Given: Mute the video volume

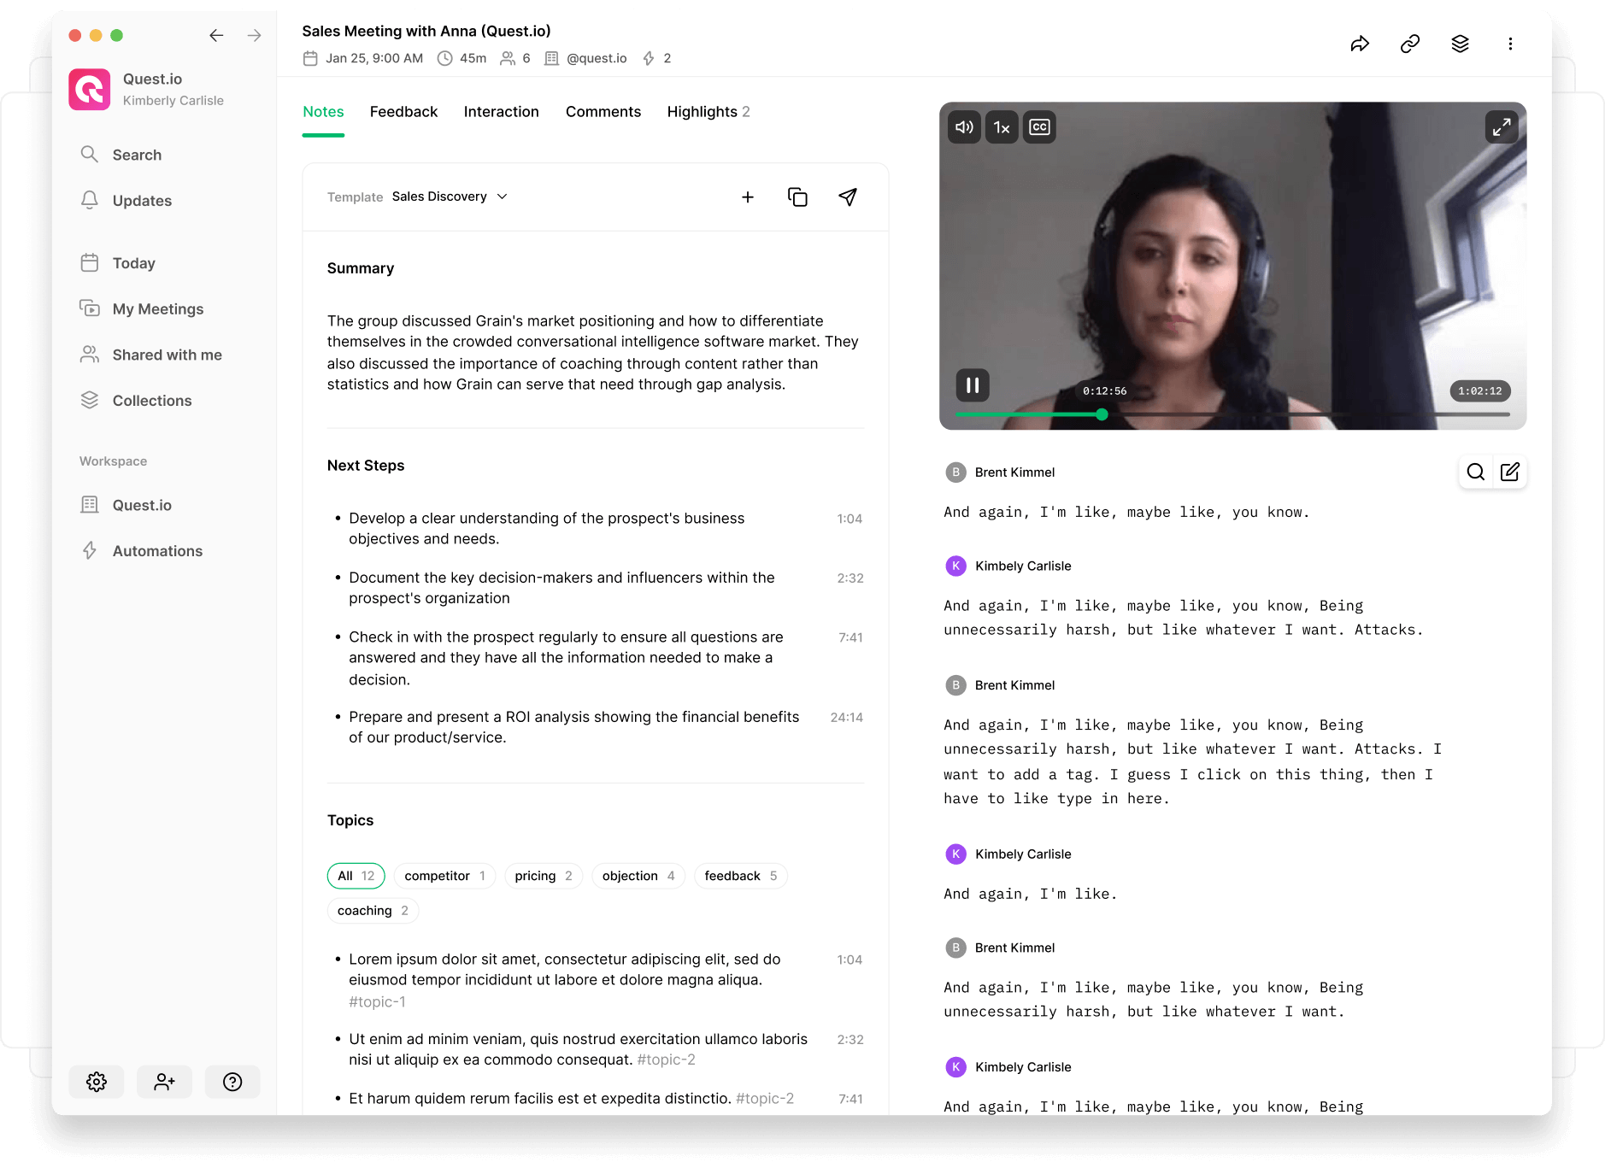Looking at the screenshot, I should (964, 127).
